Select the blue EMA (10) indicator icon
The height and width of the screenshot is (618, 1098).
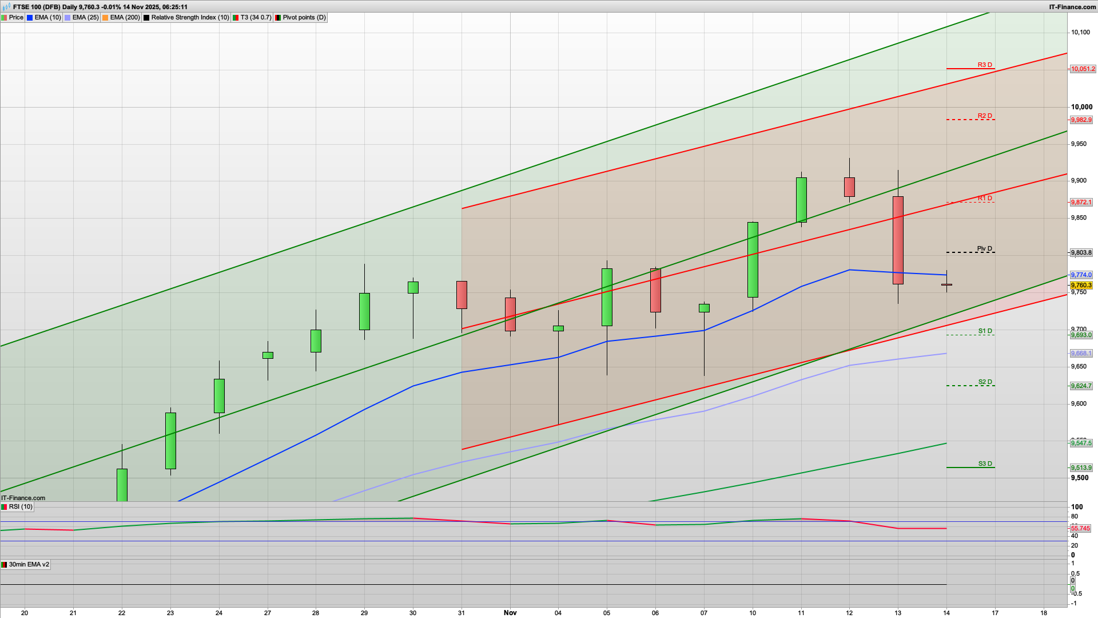click(x=29, y=18)
